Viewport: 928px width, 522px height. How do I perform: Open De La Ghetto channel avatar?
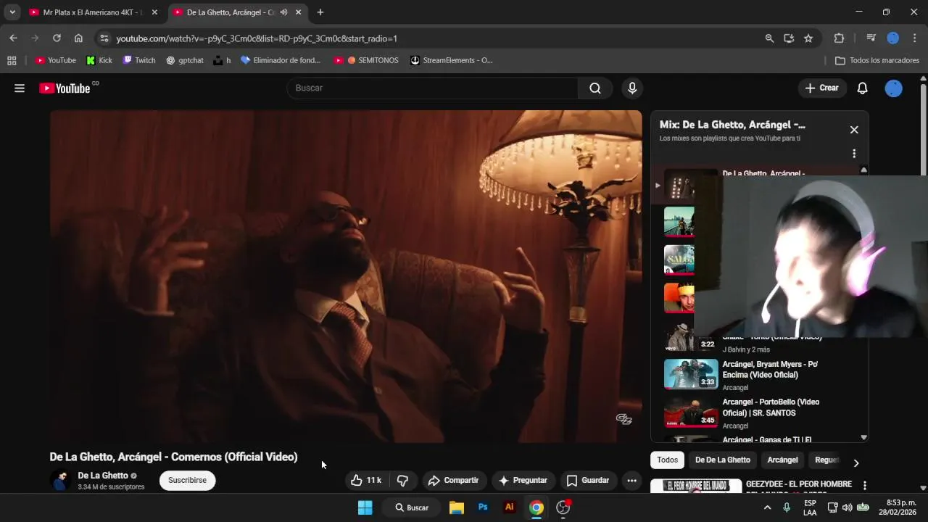click(60, 480)
